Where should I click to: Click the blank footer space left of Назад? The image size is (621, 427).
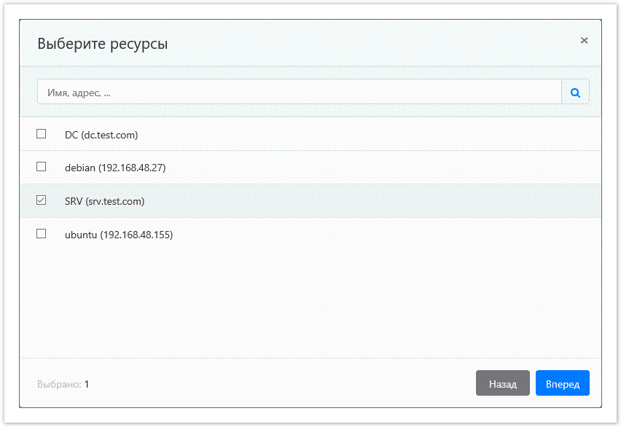pyautogui.click(x=292, y=383)
